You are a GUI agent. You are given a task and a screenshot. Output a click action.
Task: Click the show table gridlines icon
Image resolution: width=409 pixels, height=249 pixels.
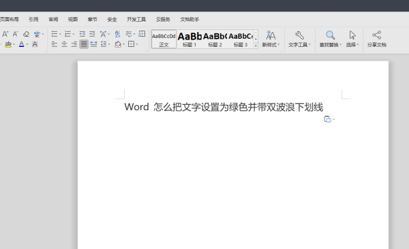click(142, 34)
